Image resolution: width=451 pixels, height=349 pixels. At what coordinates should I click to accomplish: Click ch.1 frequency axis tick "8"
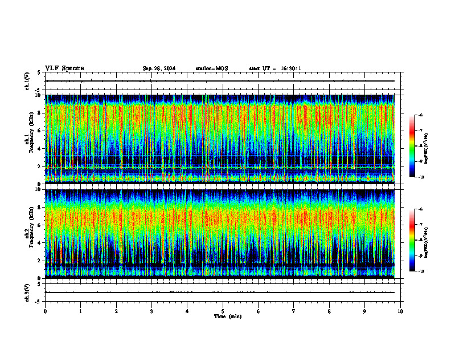[40, 113]
